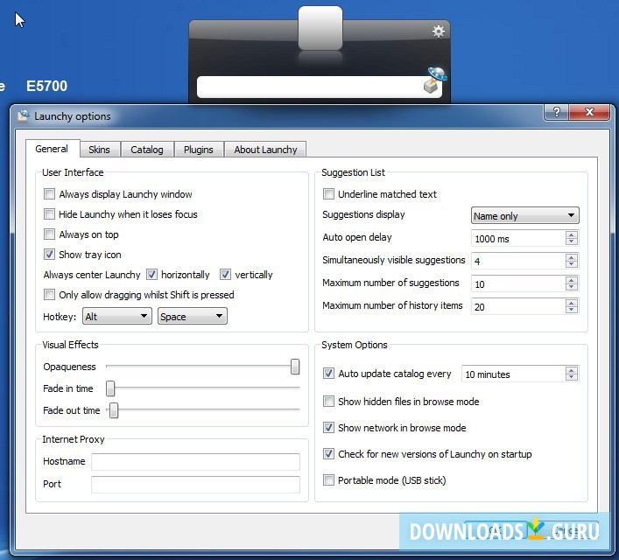Increase Auto open delay value
619x560 pixels.
pos(571,234)
